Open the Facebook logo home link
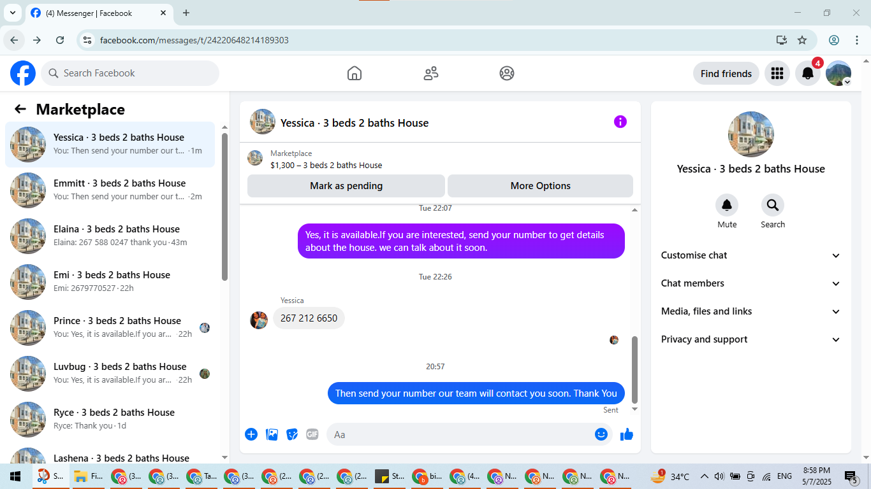 (x=23, y=73)
